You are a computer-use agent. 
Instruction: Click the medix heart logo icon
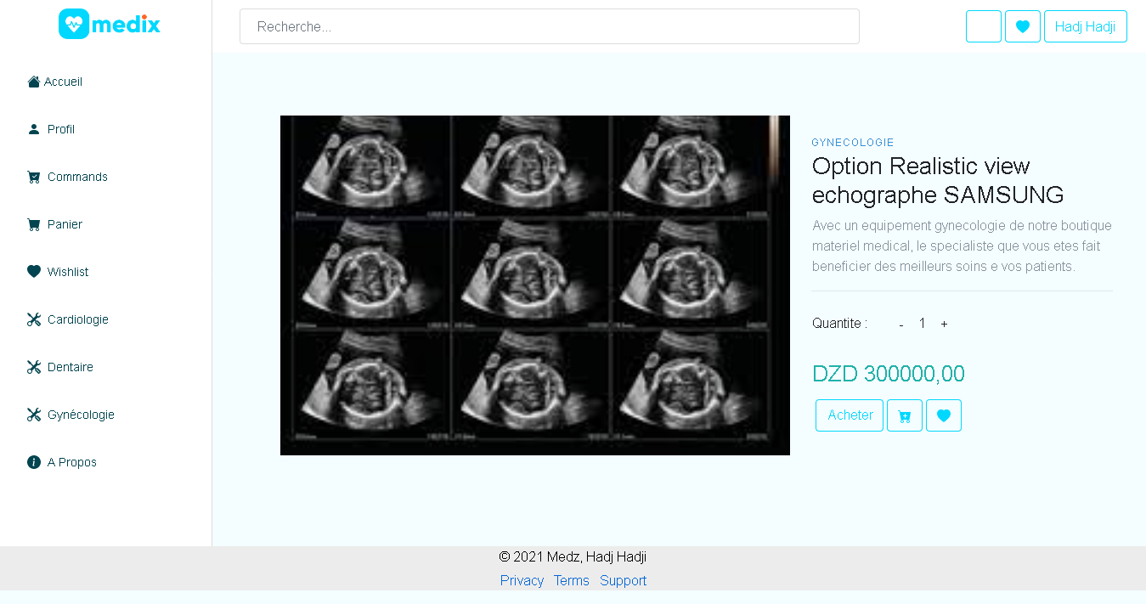coord(74,24)
